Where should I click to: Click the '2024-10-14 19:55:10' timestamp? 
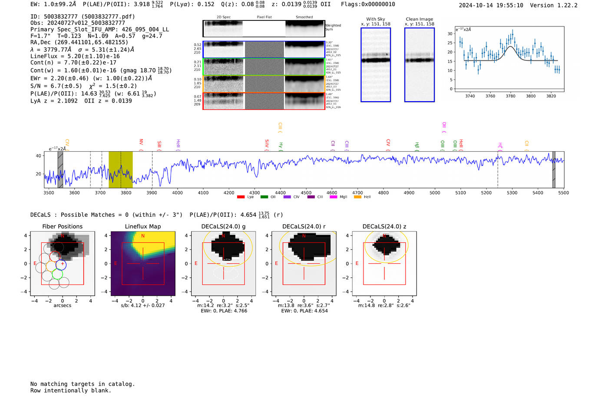(491, 5)
